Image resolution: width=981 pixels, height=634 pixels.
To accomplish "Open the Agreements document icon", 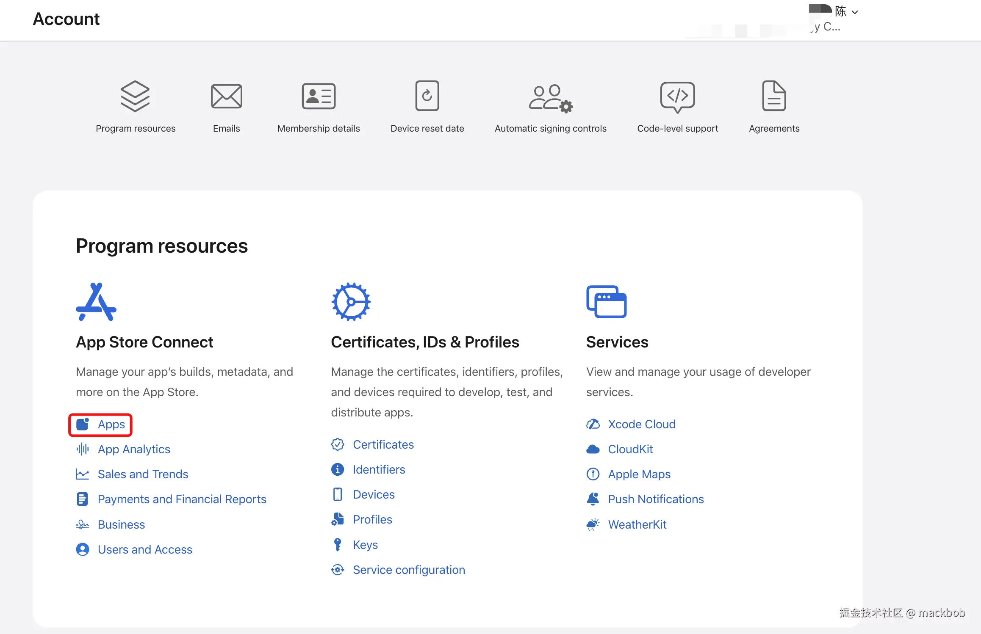I will pyautogui.click(x=774, y=96).
